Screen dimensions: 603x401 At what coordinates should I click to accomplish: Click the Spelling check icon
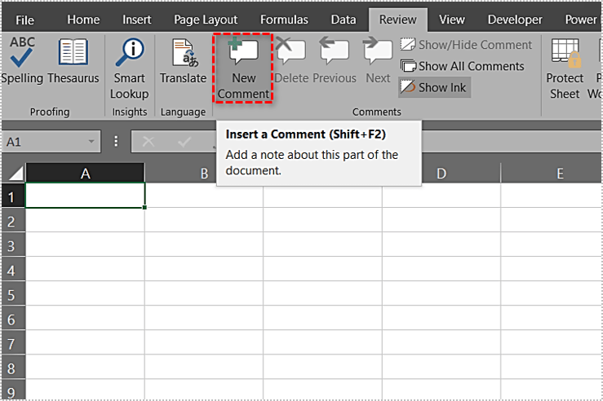point(23,54)
